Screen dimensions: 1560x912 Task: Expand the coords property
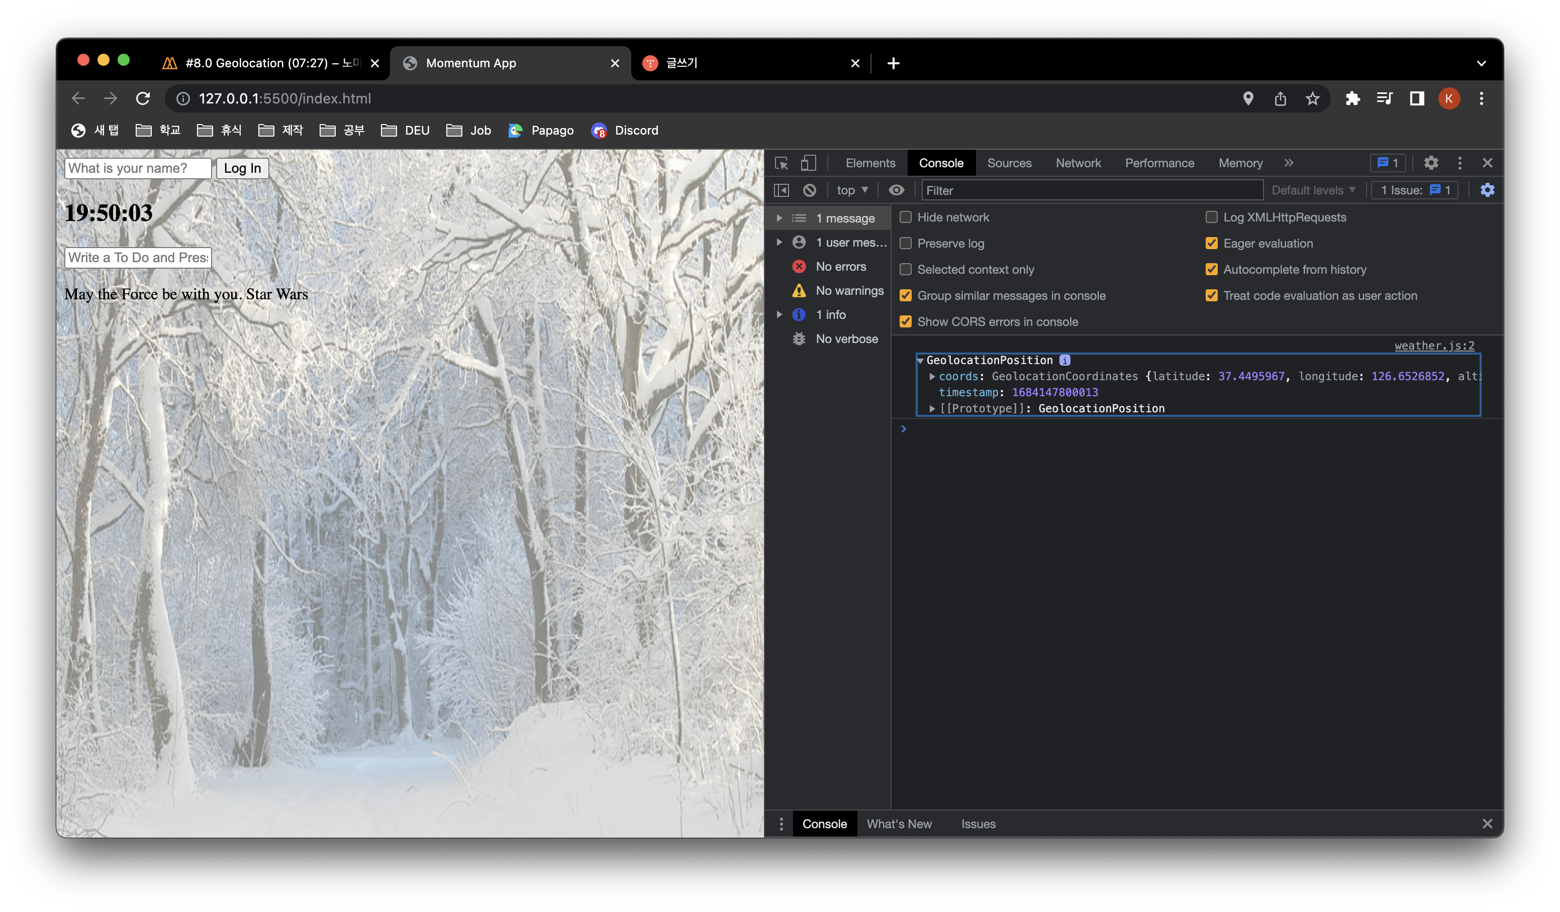tap(932, 377)
